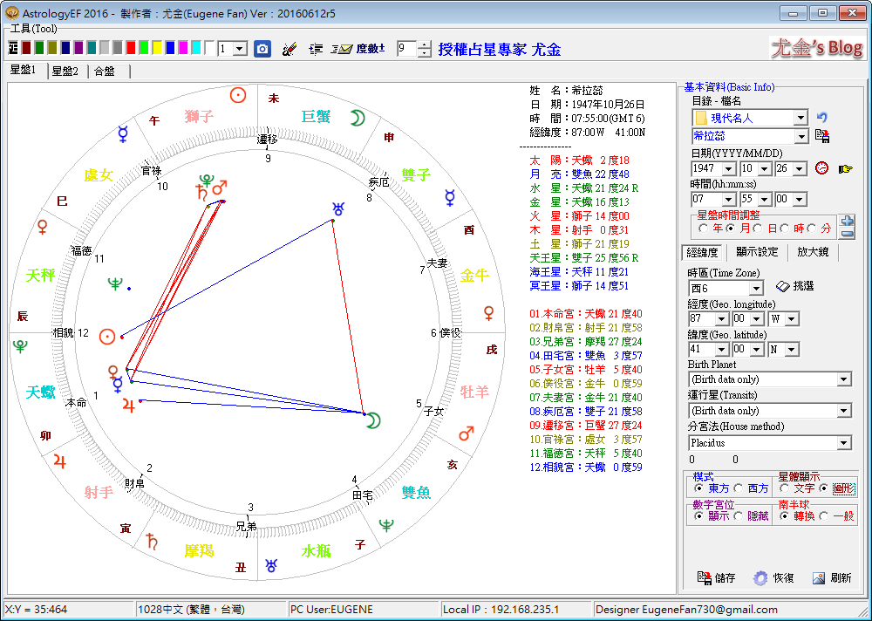Pick the yellow color swatch
This screenshot has width=872, height=621.
tap(157, 49)
